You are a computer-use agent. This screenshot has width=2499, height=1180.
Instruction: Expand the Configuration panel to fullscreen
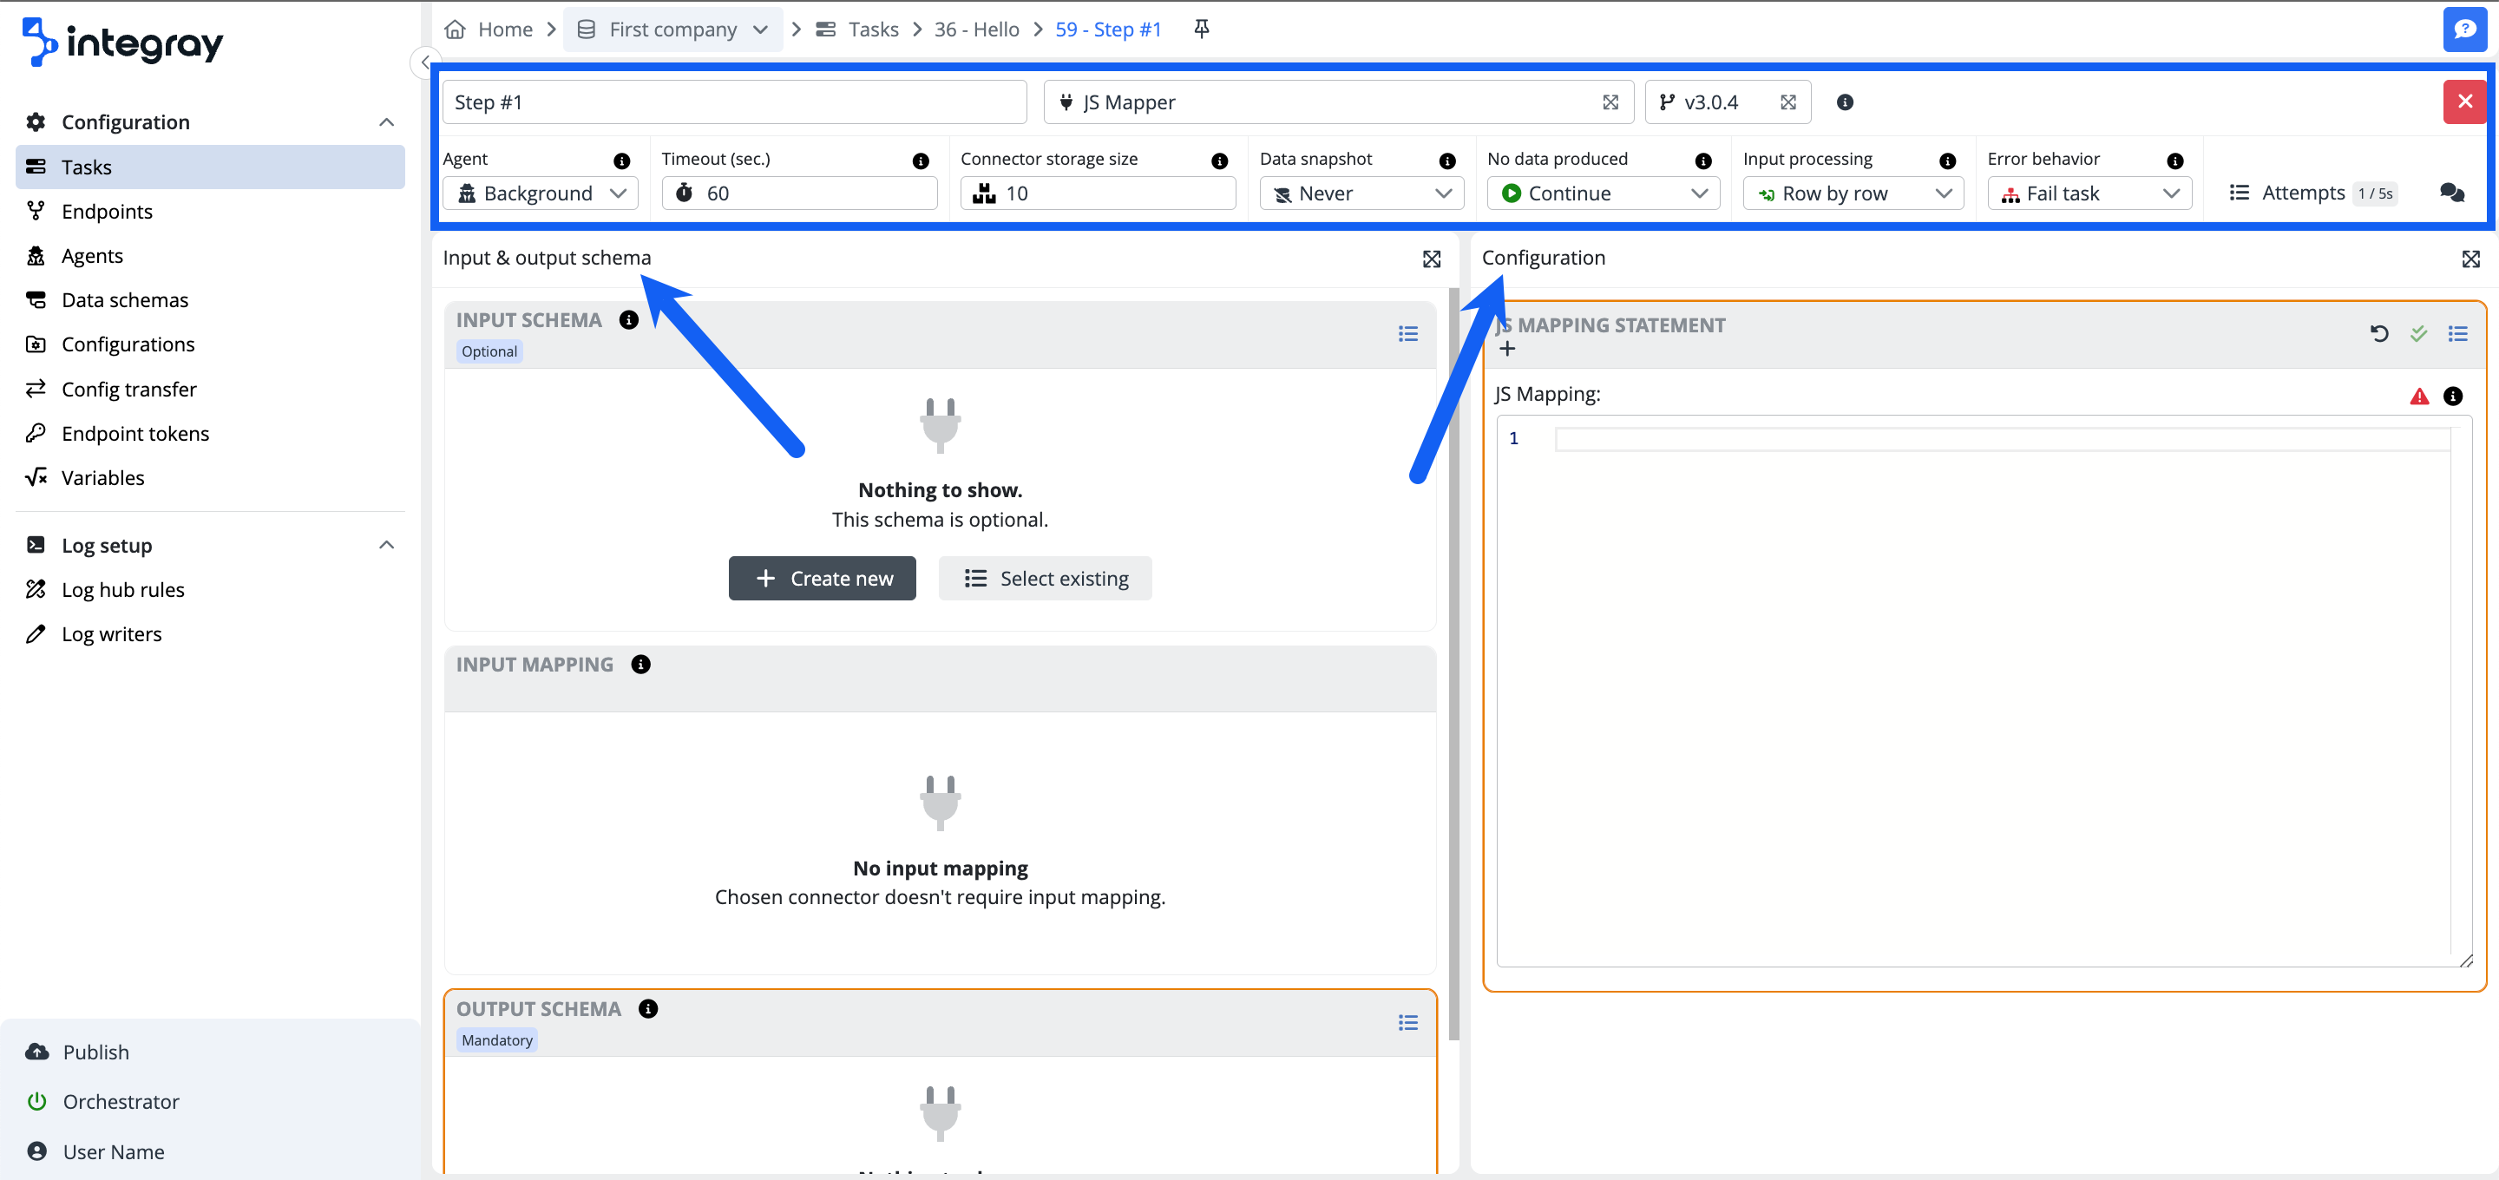2471,259
